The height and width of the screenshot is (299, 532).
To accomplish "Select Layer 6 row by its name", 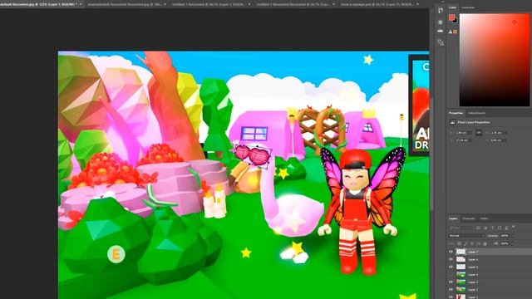I will tap(473, 259).
